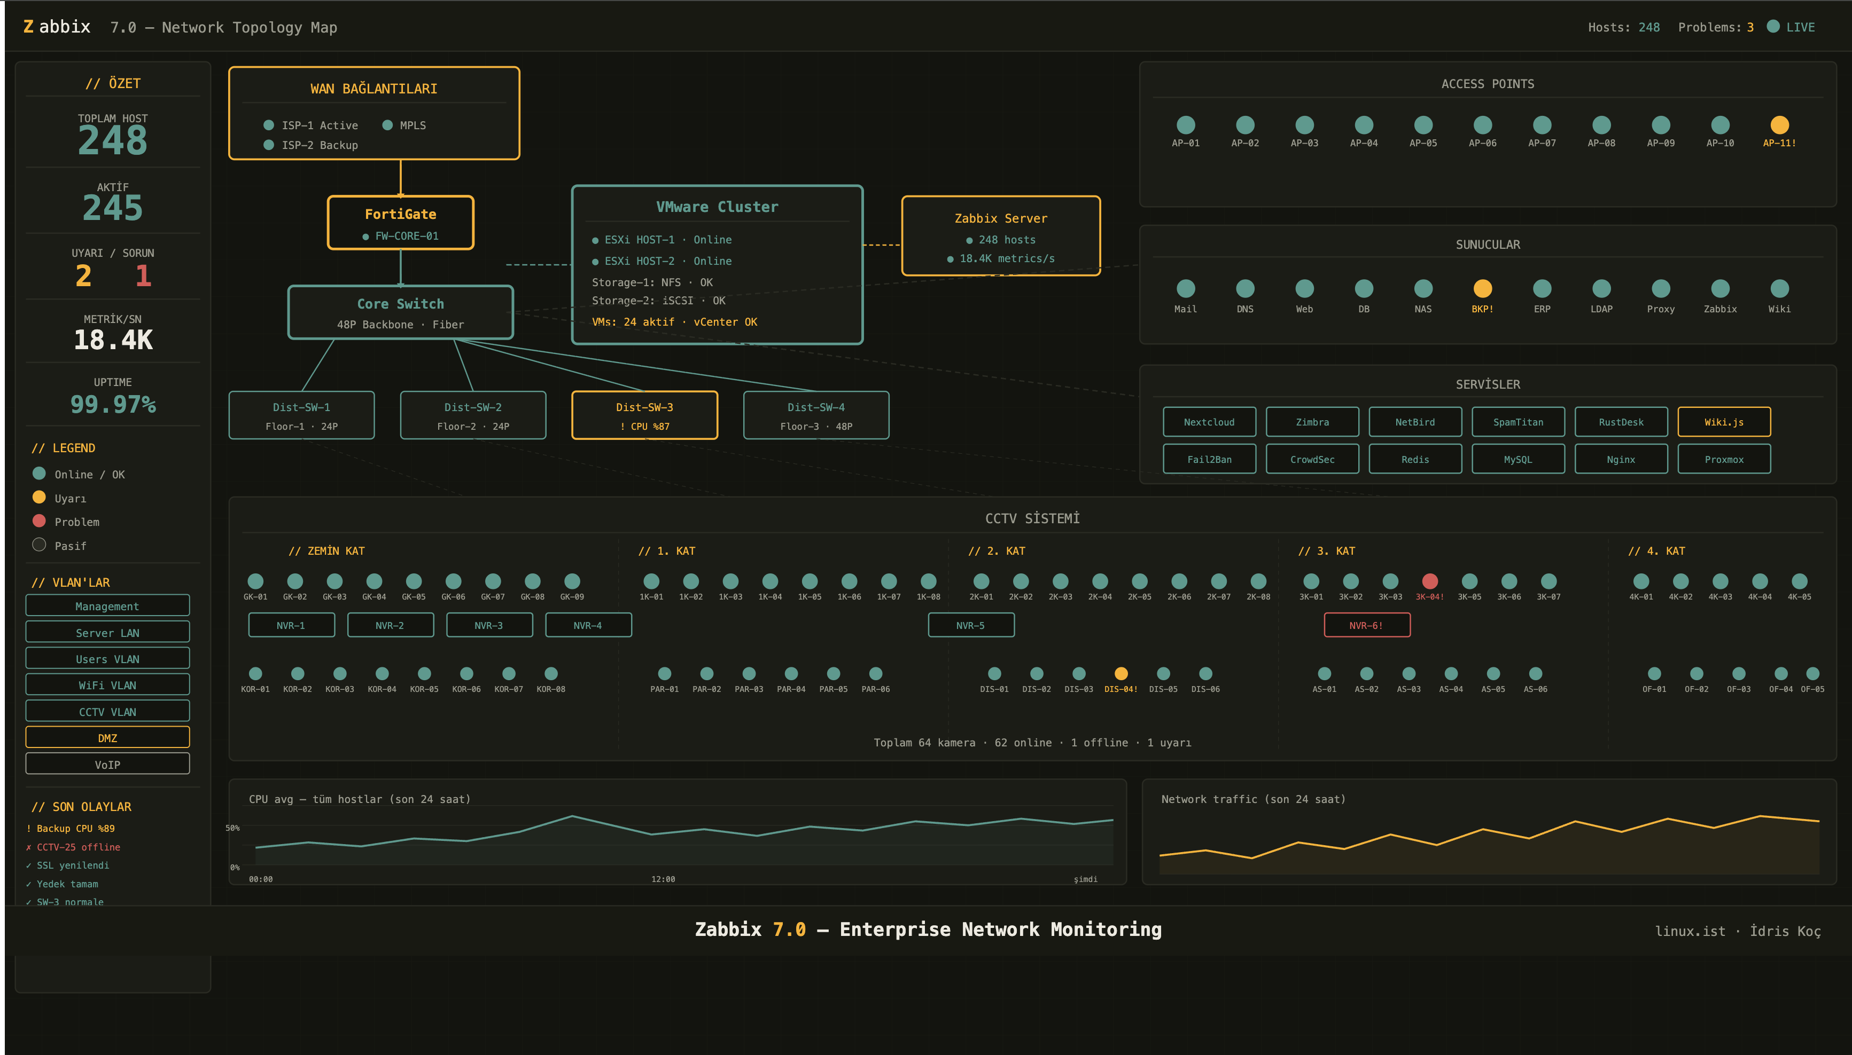
Task: Click the AP-11 warning access point dot
Action: [x=1779, y=125]
